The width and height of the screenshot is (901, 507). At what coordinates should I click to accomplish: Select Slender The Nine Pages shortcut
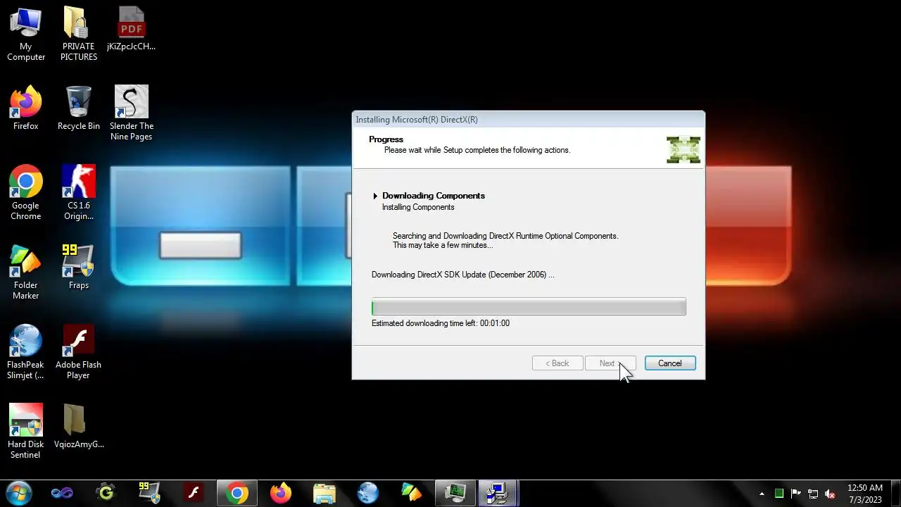pyautogui.click(x=131, y=113)
